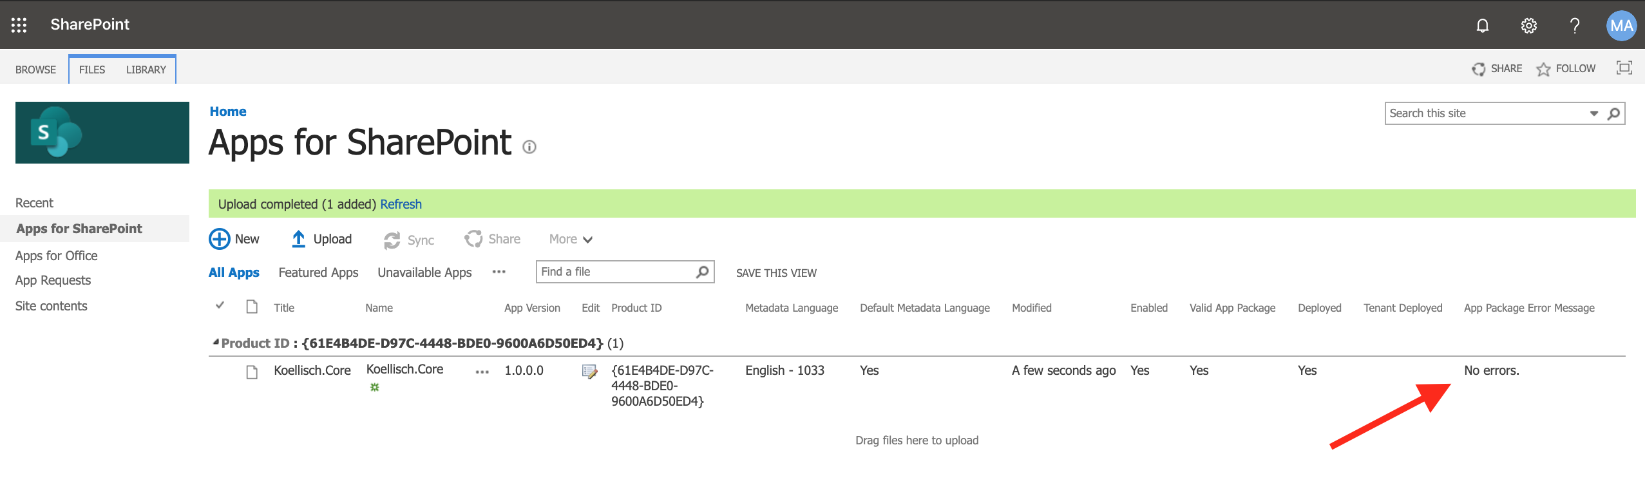The image size is (1645, 483).
Task: Click the Share icon in command bar
Action: pyautogui.click(x=473, y=239)
